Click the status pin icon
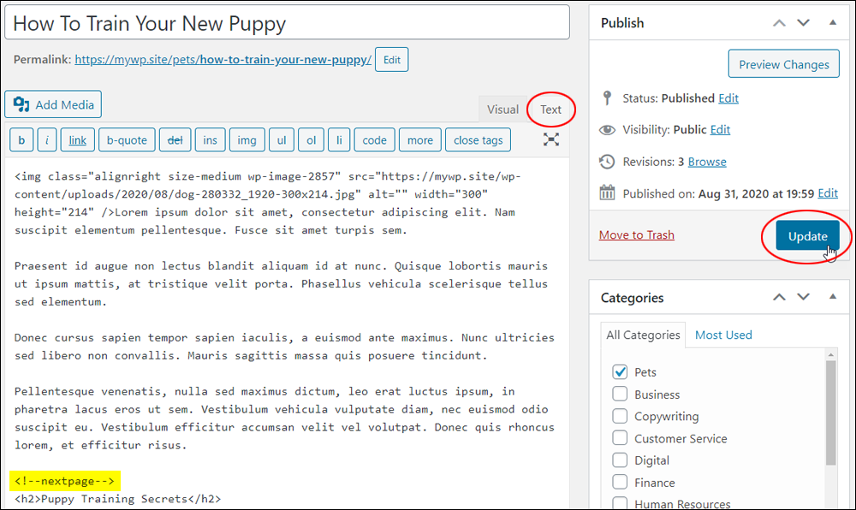The width and height of the screenshot is (856, 510). [x=607, y=98]
